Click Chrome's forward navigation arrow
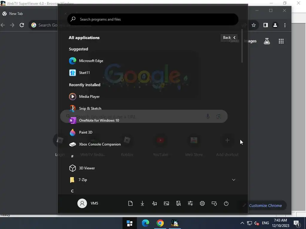Viewport: 306px width, 229px height. 12,25
